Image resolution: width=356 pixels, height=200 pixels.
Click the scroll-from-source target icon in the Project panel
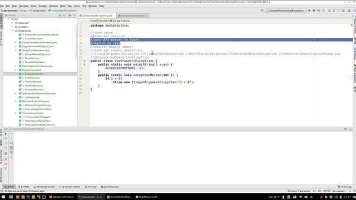(x=60, y=16)
